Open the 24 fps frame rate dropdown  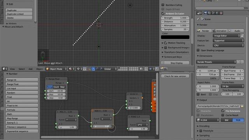click(232, 86)
